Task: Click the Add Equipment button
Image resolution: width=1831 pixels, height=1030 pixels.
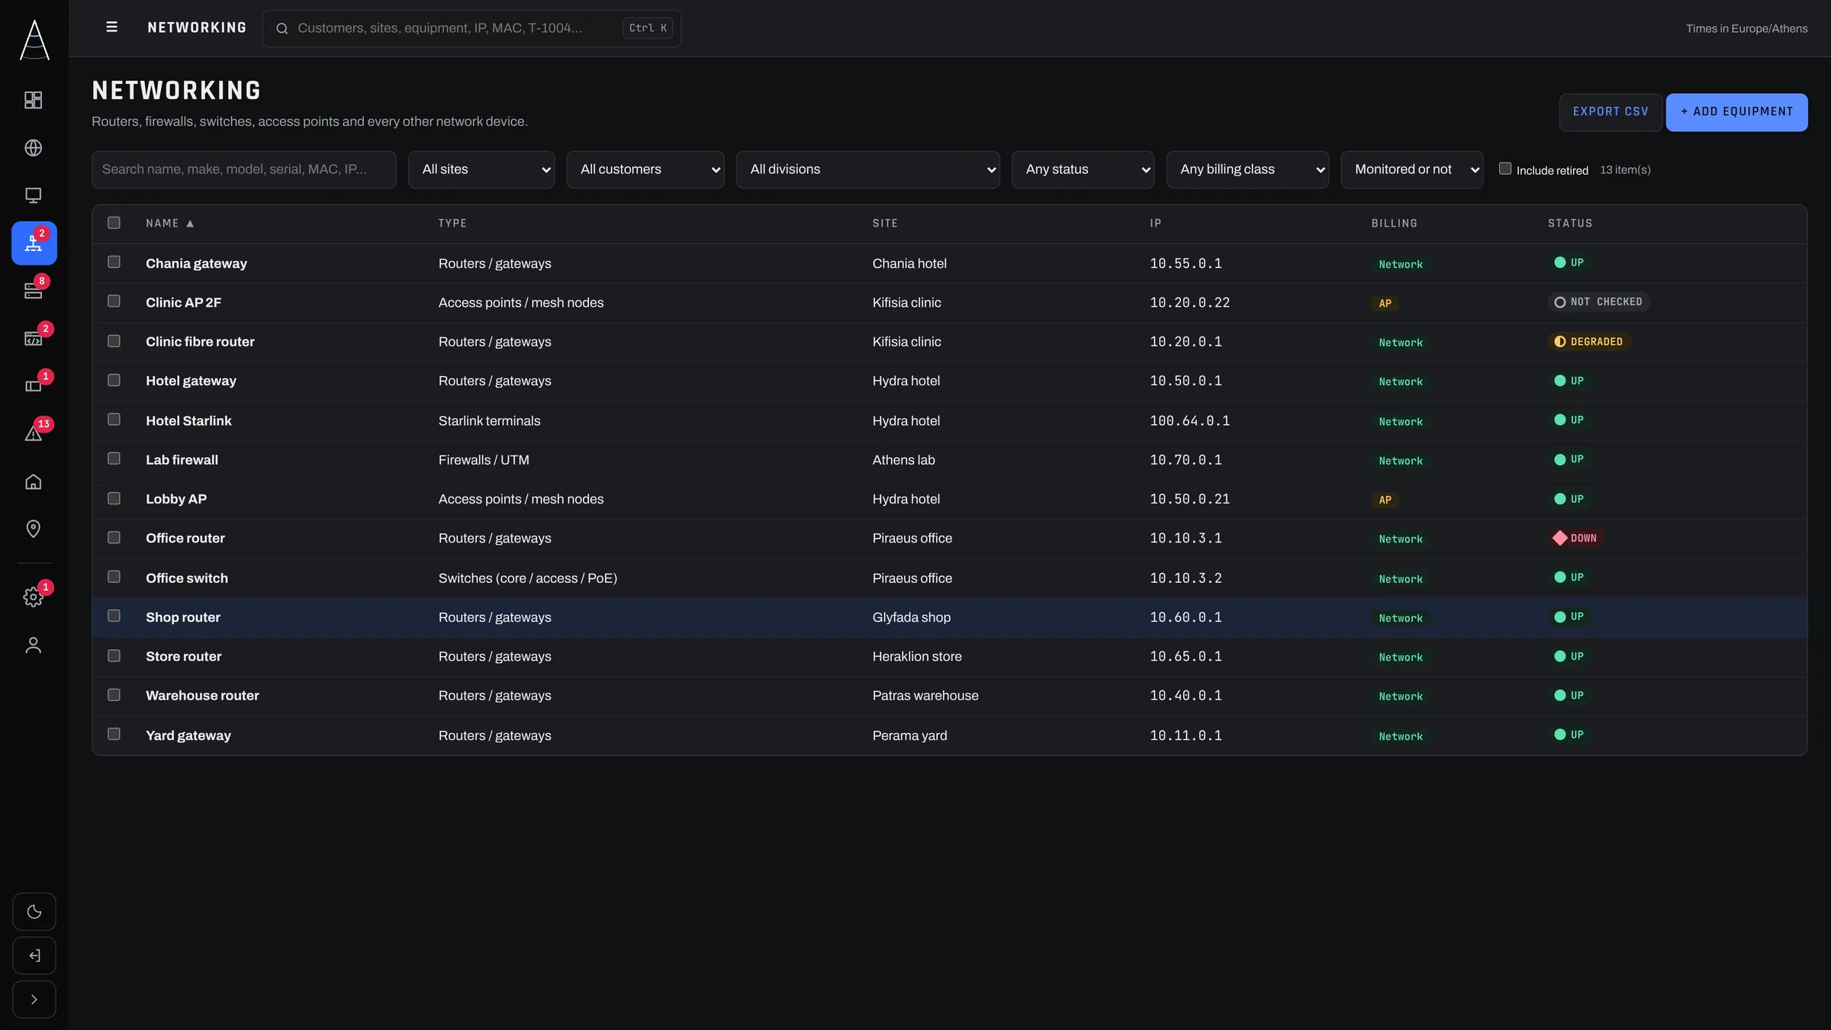Action: point(1736,112)
